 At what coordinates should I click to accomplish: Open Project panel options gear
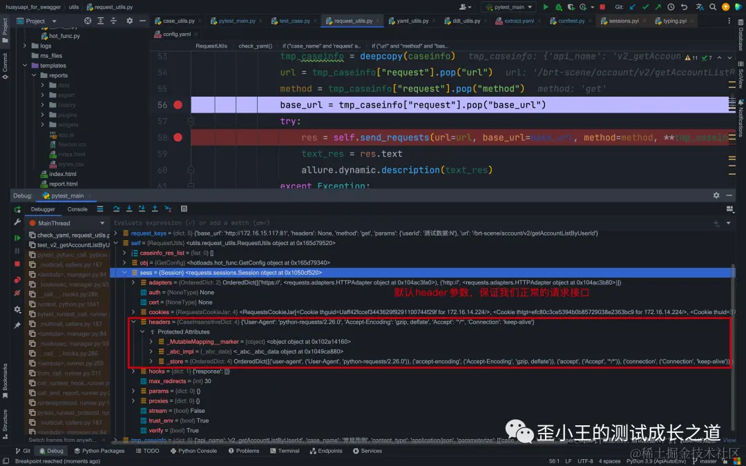[129, 21]
